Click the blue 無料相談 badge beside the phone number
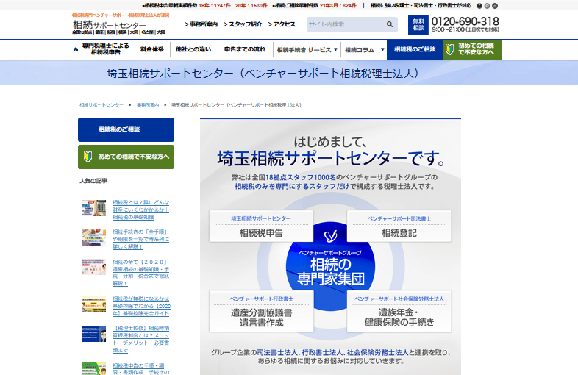 (x=418, y=24)
